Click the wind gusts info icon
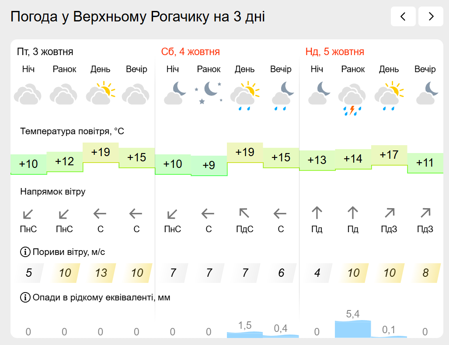449x345 pixels. pos(25,252)
